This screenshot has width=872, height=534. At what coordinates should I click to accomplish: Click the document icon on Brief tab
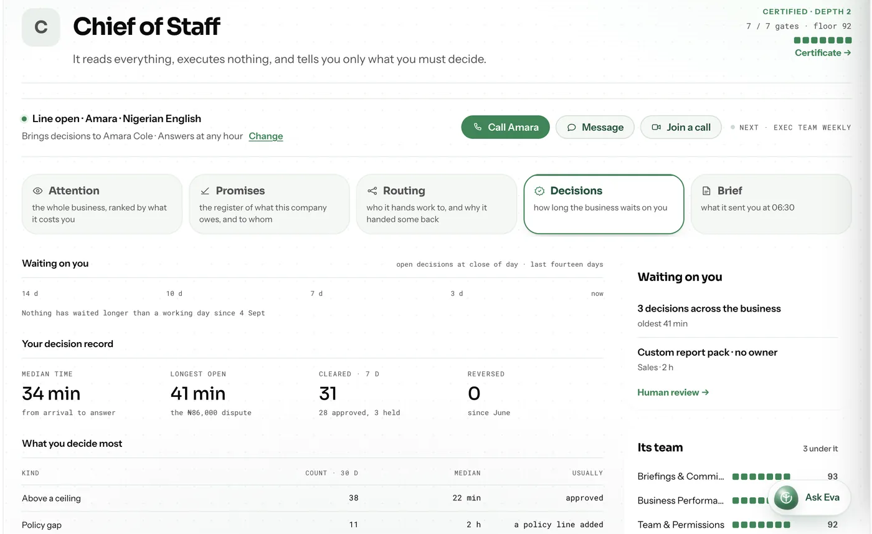coord(706,191)
